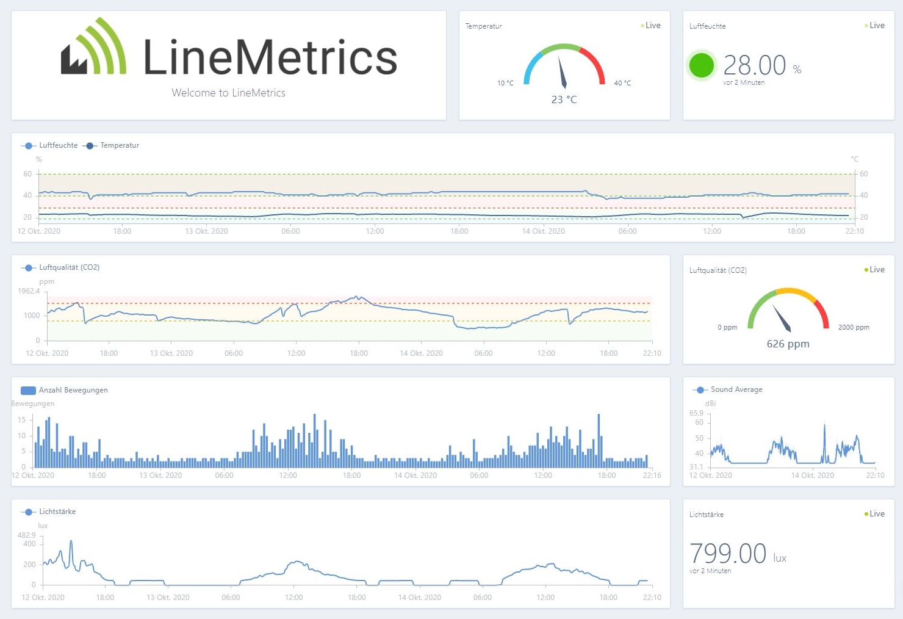
Task: Click the LineMetrics logo icon
Action: click(x=93, y=48)
